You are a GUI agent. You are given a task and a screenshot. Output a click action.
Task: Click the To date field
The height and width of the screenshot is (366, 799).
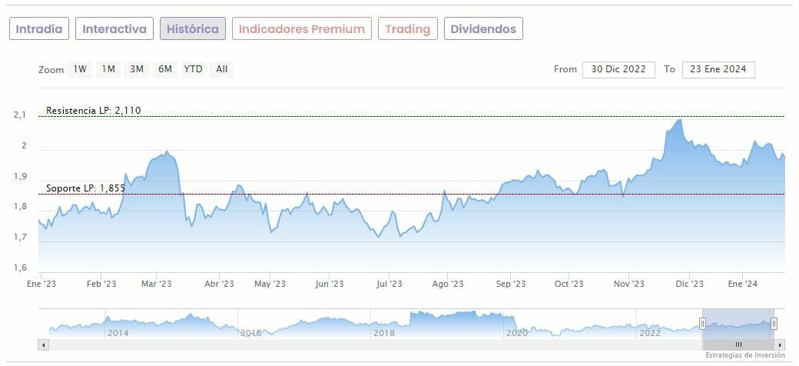click(718, 69)
